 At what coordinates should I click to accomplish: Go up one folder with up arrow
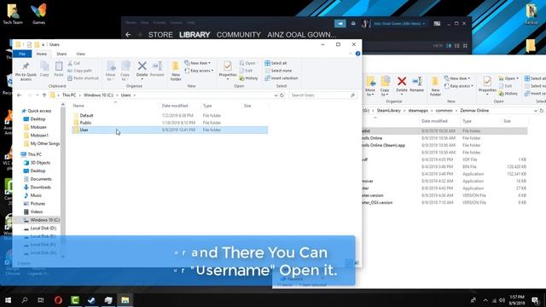pyautogui.click(x=44, y=95)
